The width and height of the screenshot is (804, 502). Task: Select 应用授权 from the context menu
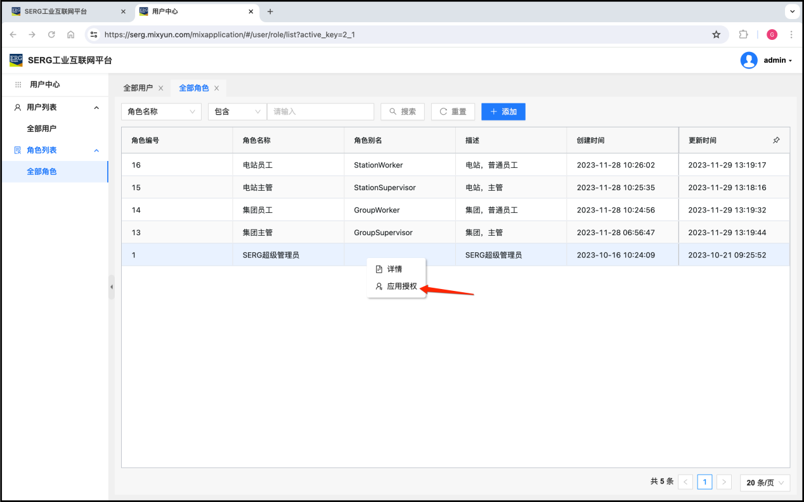pyautogui.click(x=401, y=286)
